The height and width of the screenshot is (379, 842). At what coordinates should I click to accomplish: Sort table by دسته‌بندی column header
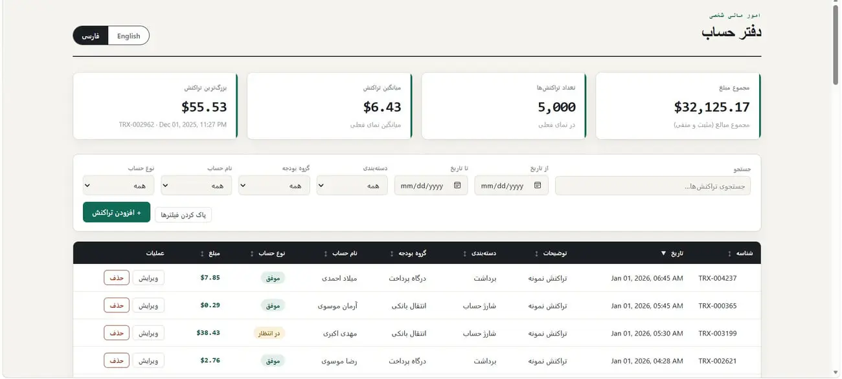coord(479,253)
